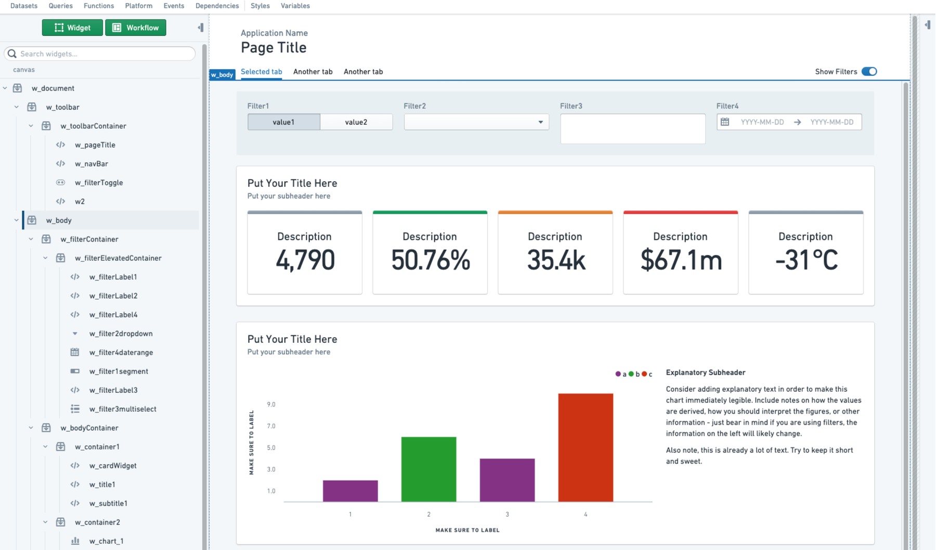Click the calendar icon beside w_filter4daterange

pyautogui.click(x=75, y=352)
